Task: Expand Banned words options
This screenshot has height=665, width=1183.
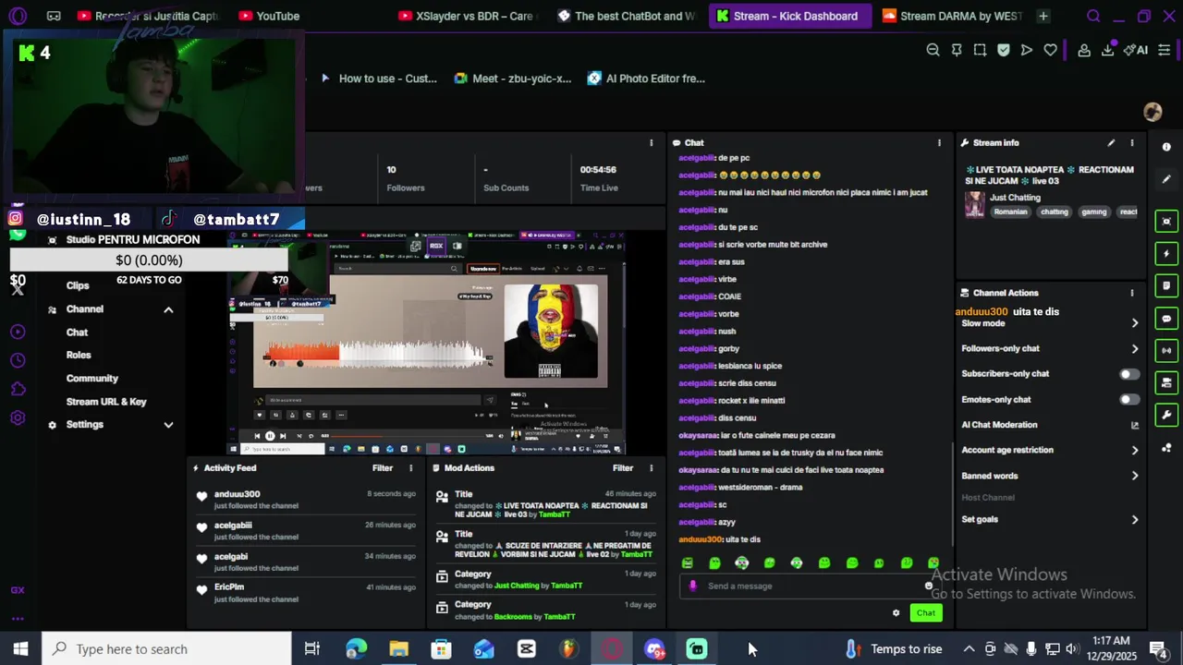Action: pyautogui.click(x=1135, y=477)
